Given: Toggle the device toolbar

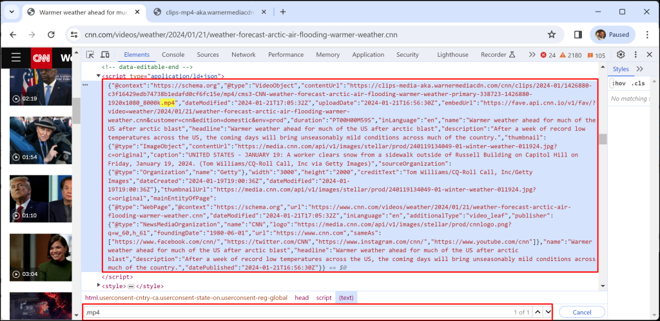Looking at the screenshot, I should coord(105,55).
